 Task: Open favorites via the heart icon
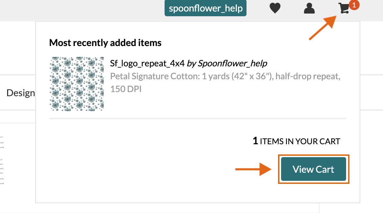tap(275, 8)
